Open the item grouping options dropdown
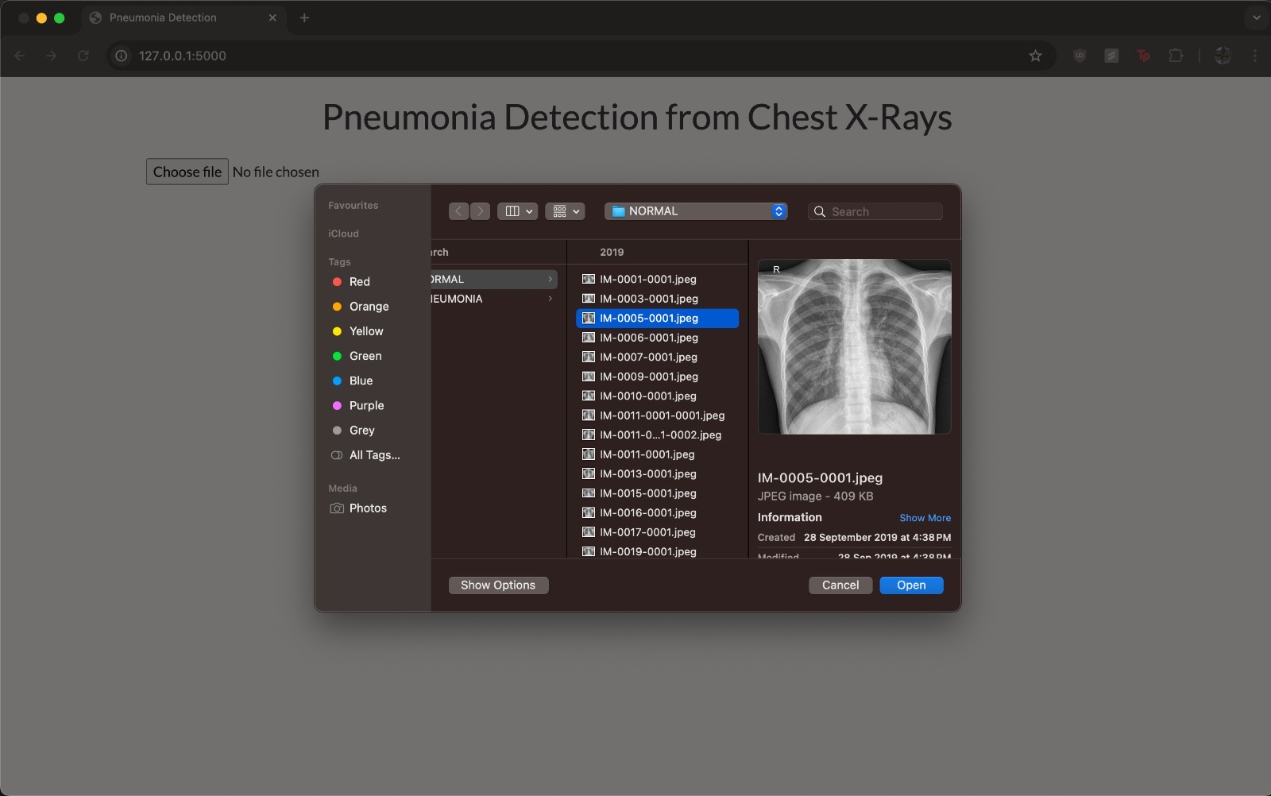The width and height of the screenshot is (1271, 796). tap(565, 211)
